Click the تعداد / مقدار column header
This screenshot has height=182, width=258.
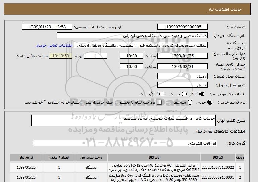click(59, 157)
